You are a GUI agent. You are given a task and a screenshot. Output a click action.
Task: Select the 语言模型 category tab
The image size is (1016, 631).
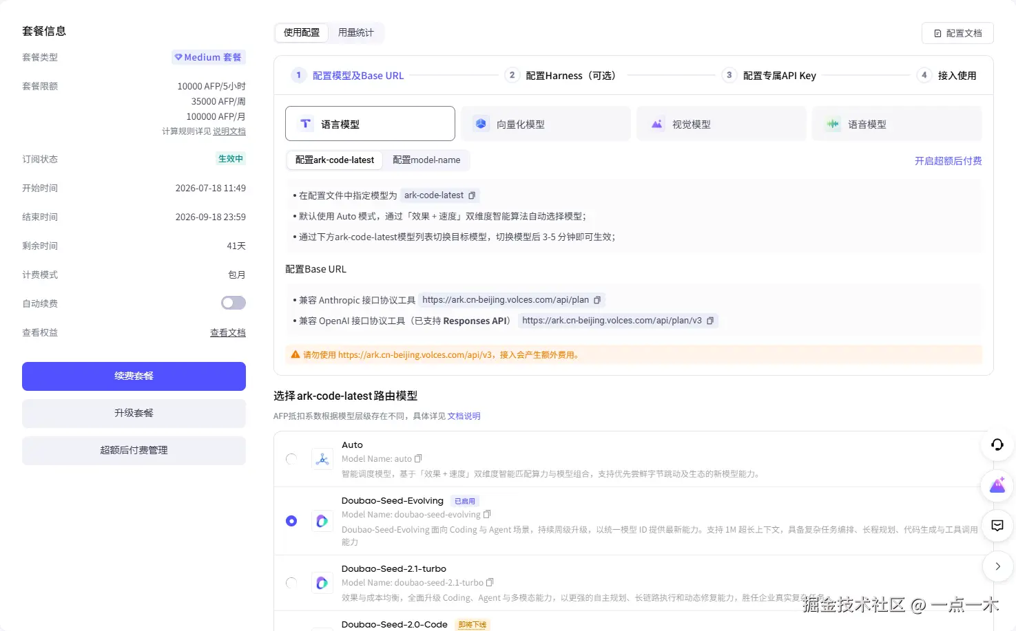tap(370, 124)
